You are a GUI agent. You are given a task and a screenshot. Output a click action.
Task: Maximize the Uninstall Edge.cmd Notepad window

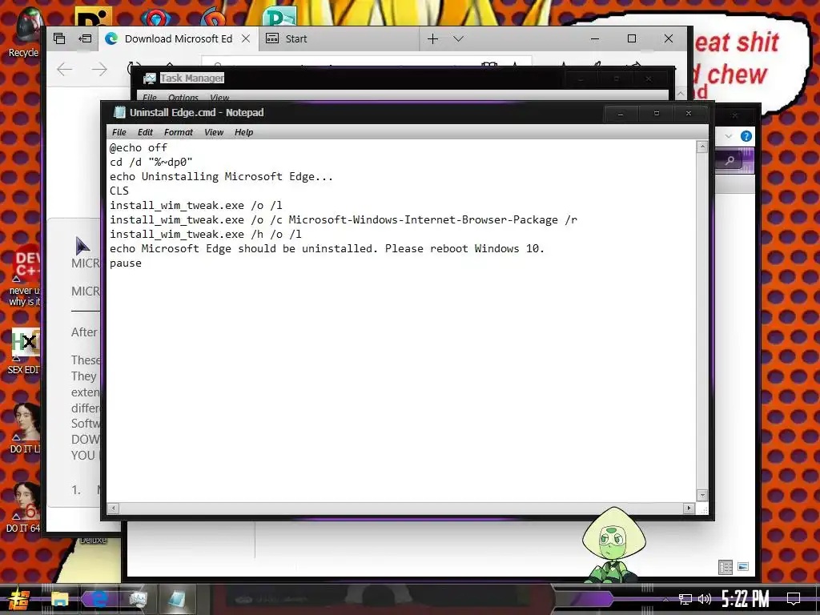click(657, 113)
